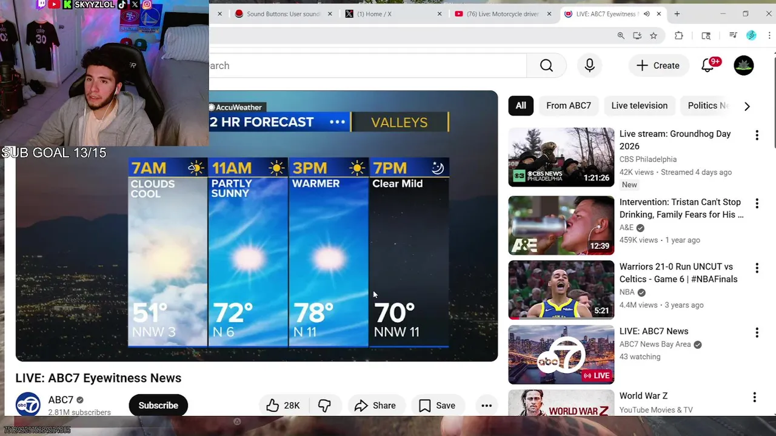Open the browser extensions puzzle icon
776x436 pixels.
[x=679, y=36]
